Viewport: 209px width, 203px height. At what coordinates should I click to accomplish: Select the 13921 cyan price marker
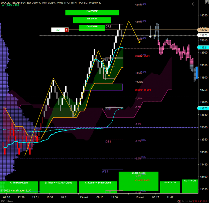(x=203, y=47)
